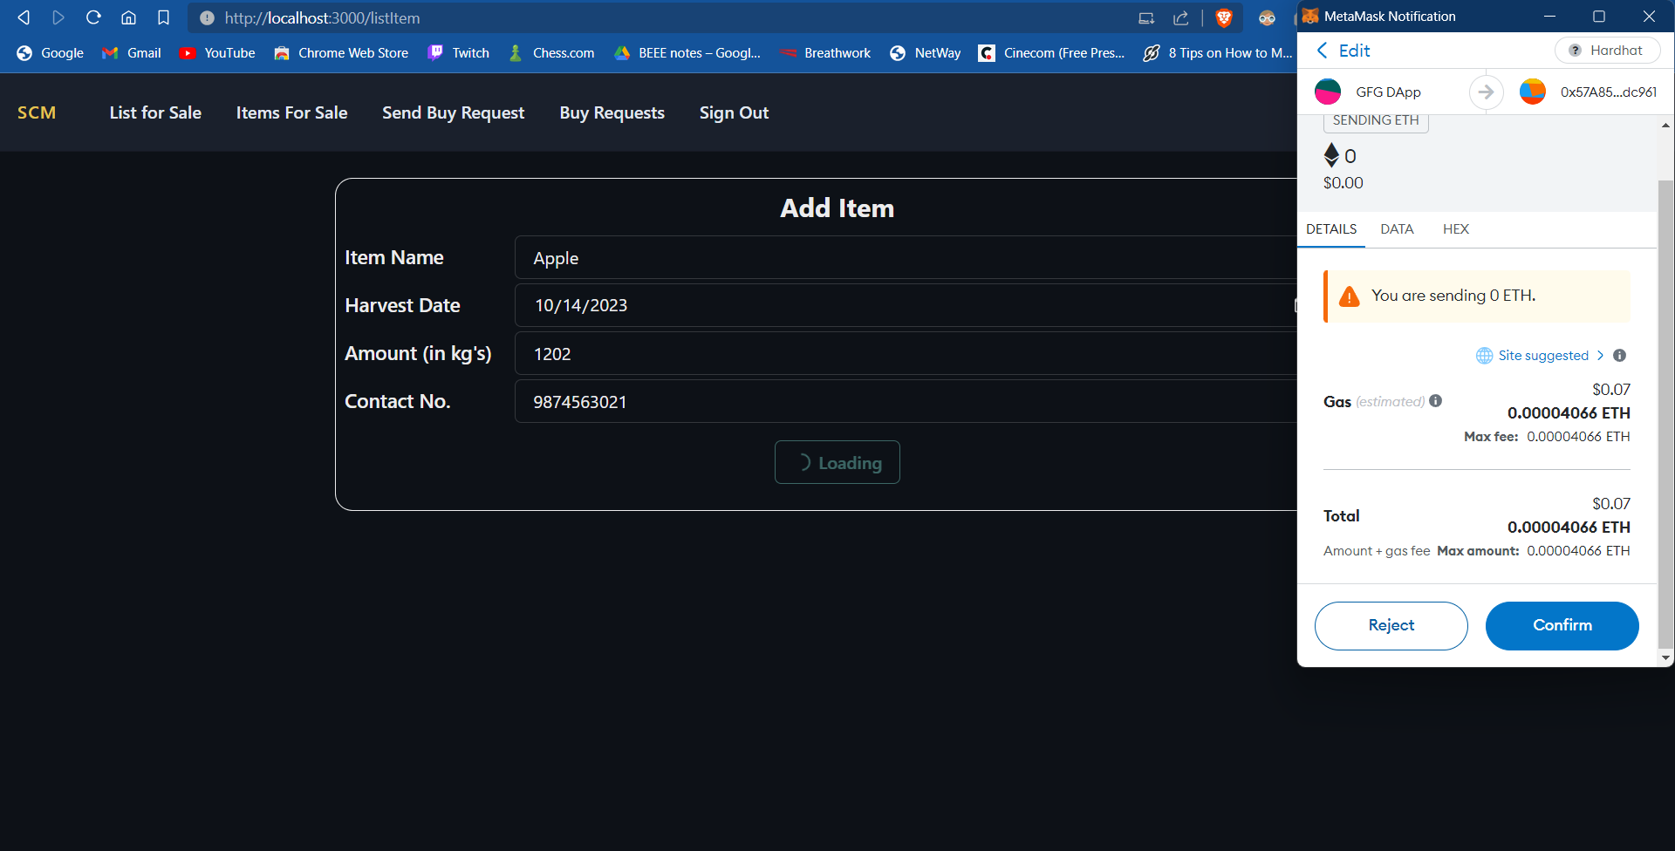
Task: Reload the page with the refresh icon
Action: pos(93,17)
